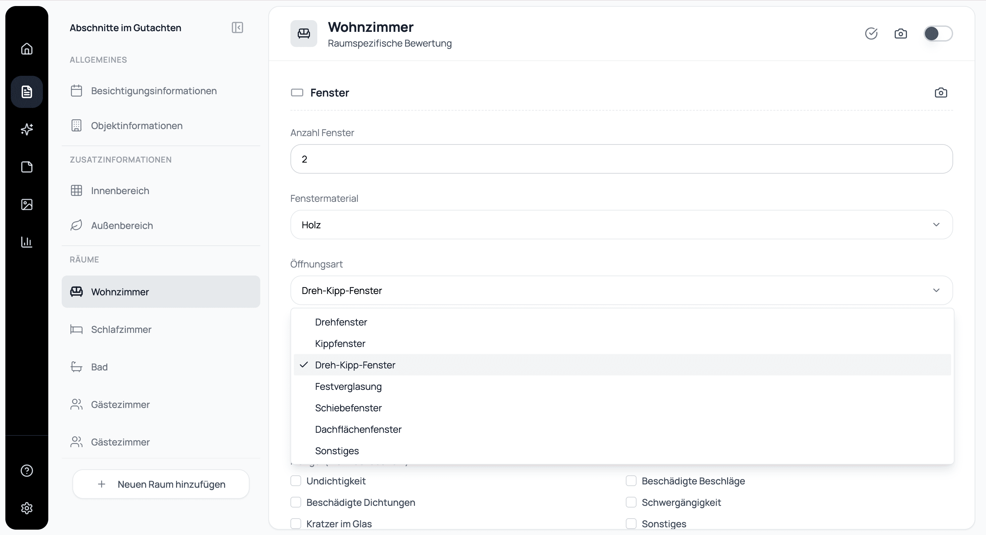
Task: Select Schiebefenster from the Öffnungsart list
Action: pyautogui.click(x=348, y=408)
